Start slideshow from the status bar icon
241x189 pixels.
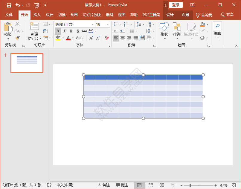(x=173, y=185)
